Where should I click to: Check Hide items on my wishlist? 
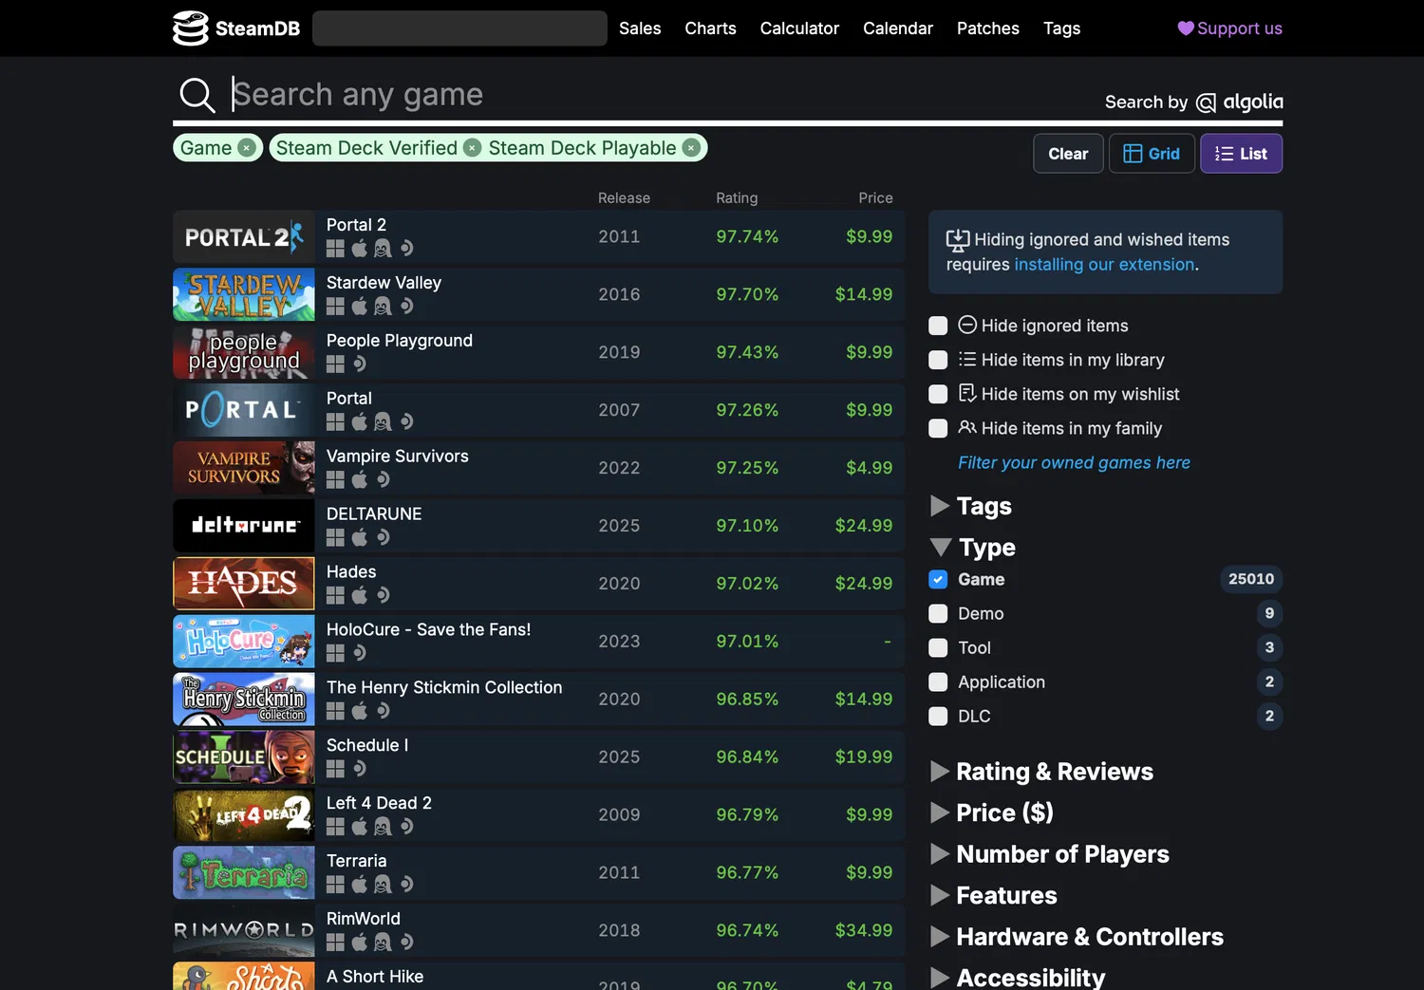tap(938, 394)
